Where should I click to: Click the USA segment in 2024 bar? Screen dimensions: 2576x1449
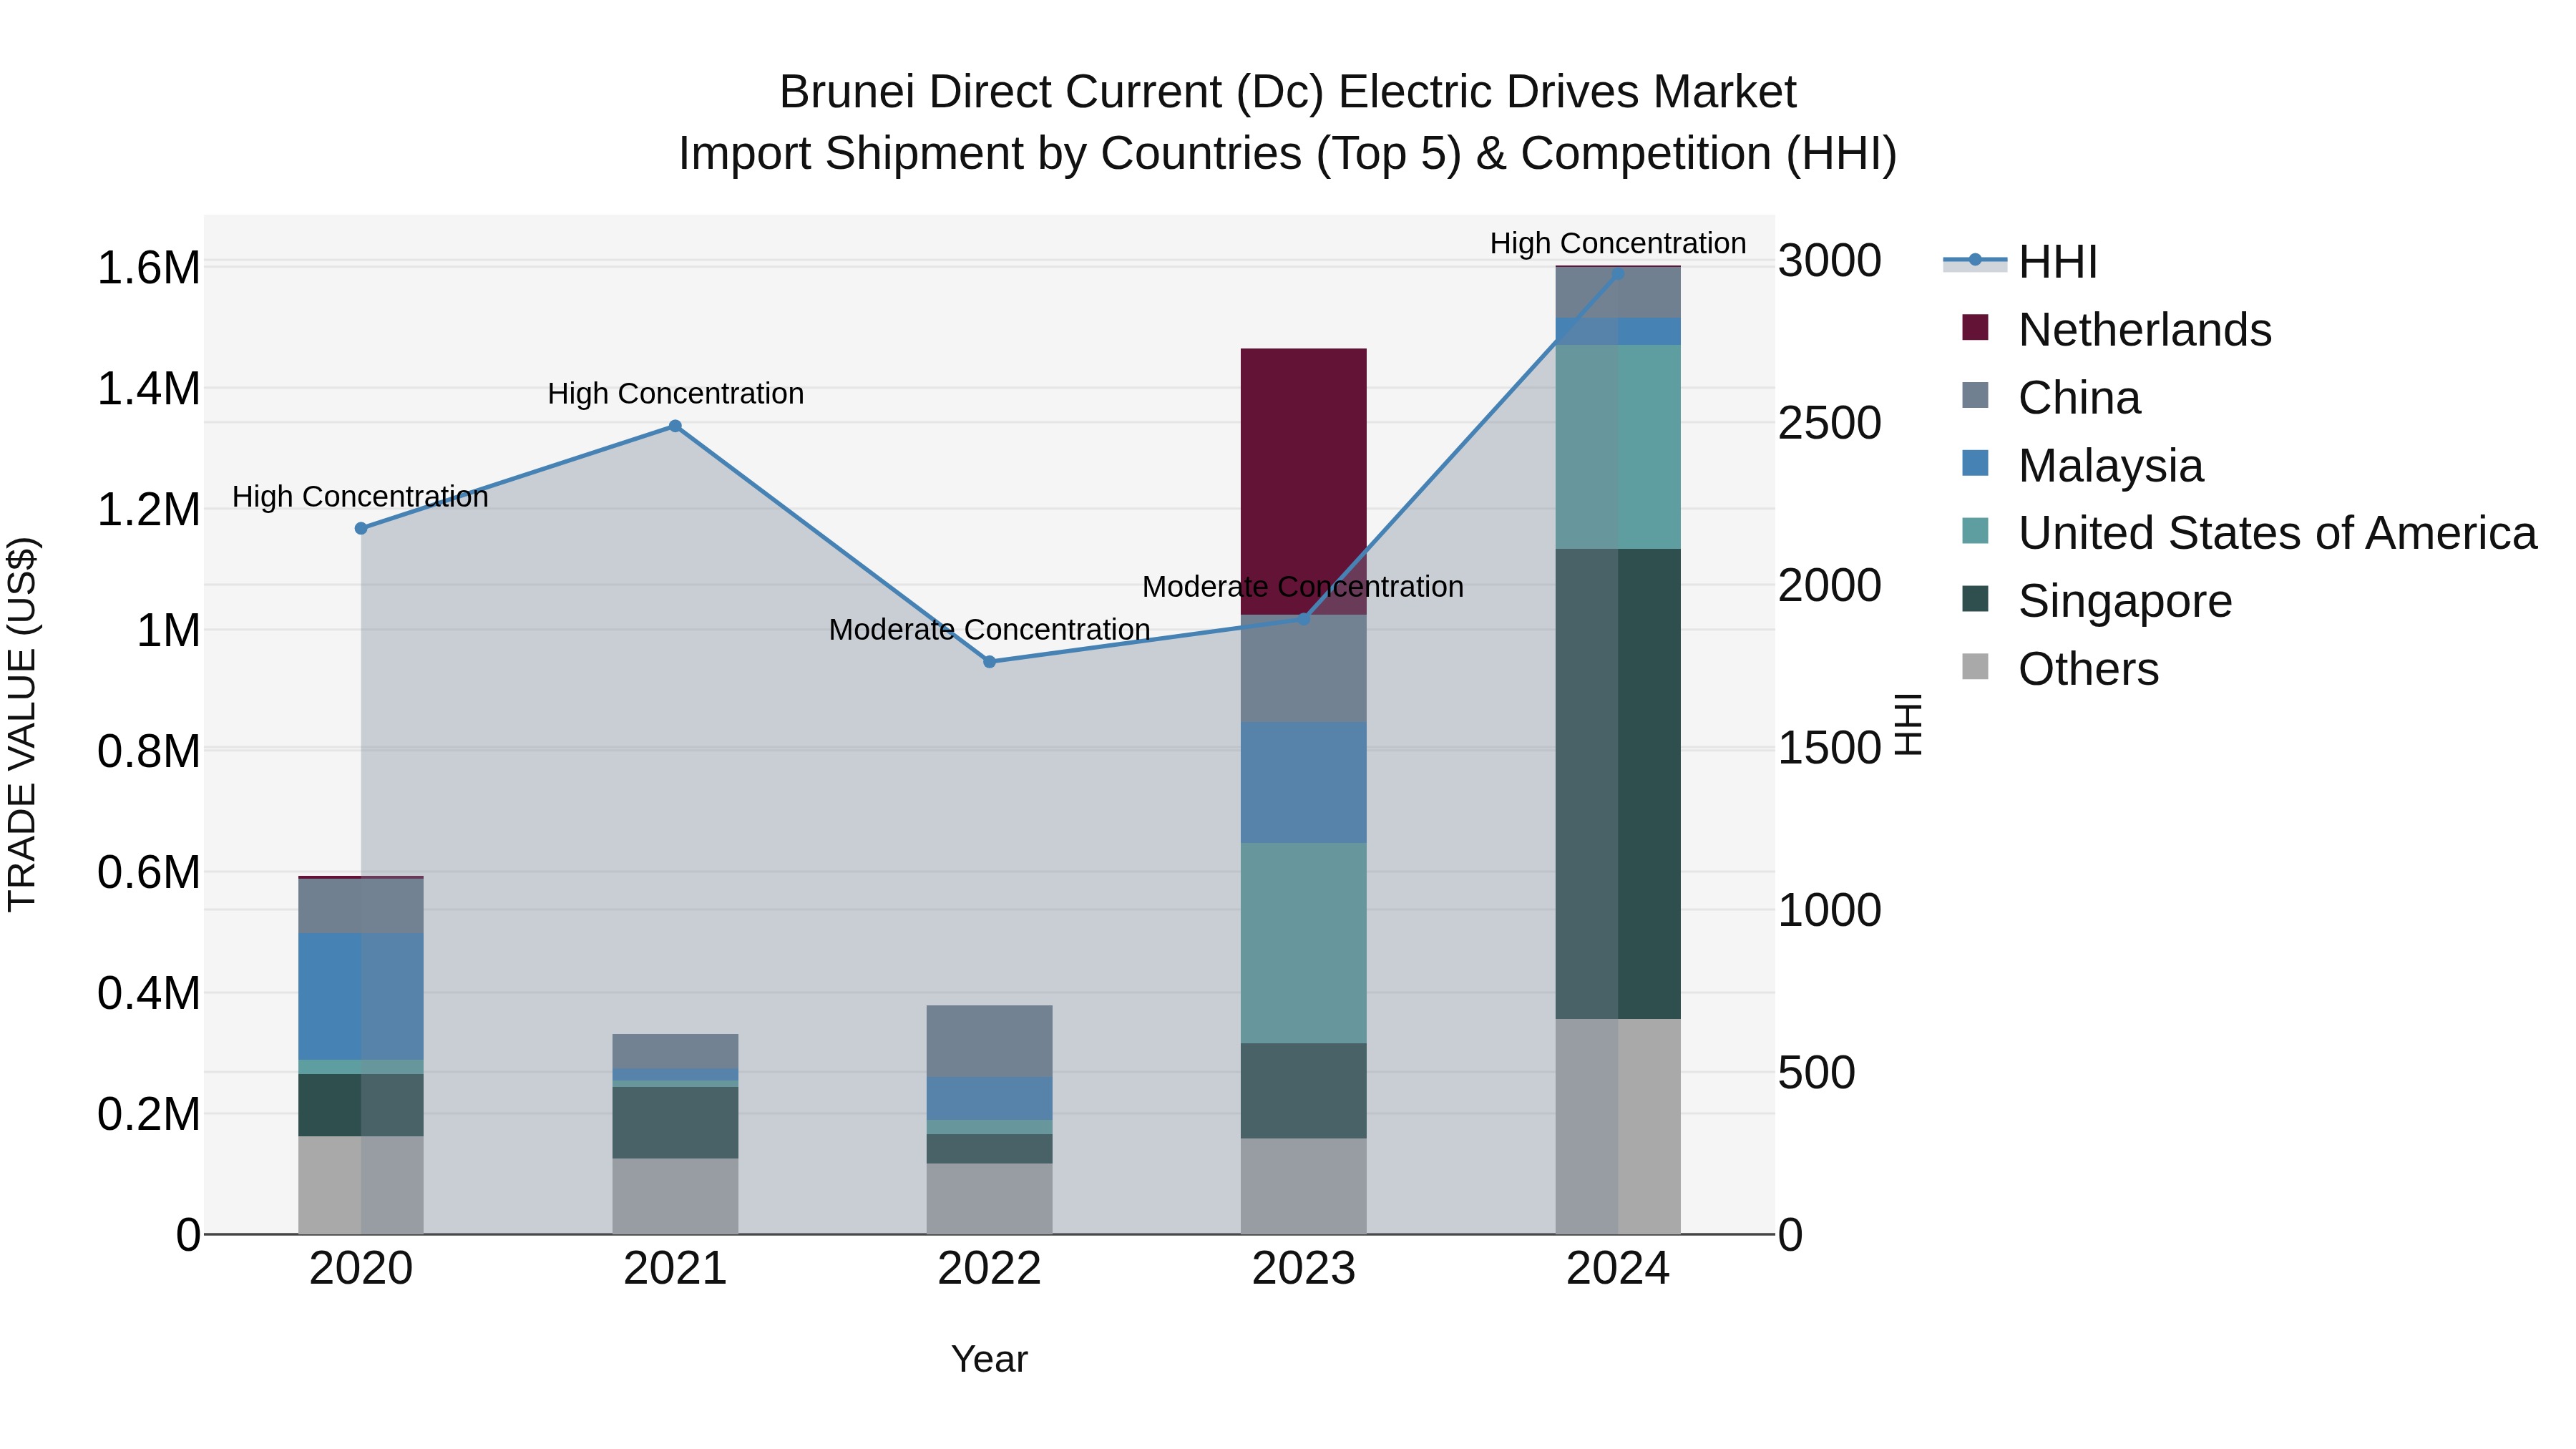1618,447
